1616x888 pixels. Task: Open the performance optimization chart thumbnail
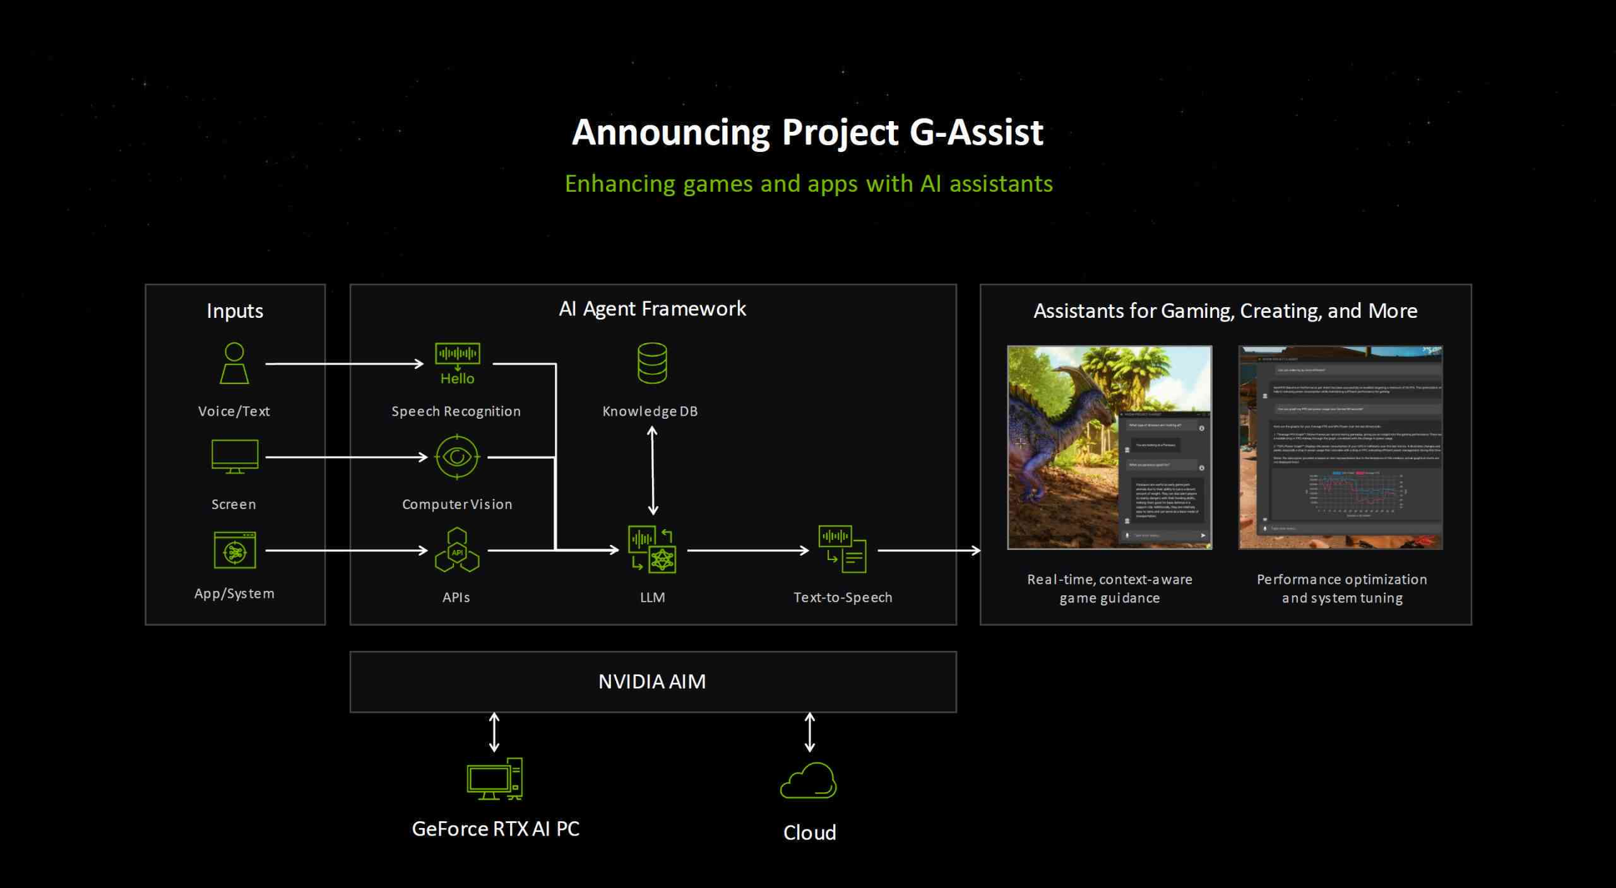pyautogui.click(x=1341, y=447)
